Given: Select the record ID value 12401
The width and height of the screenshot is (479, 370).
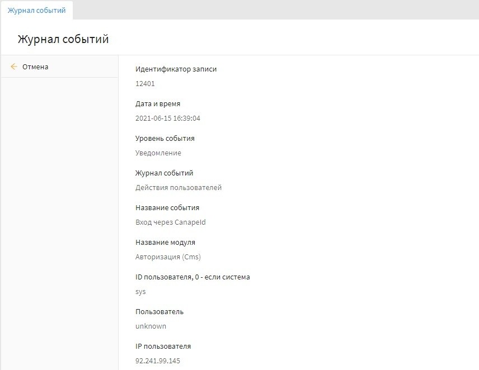Looking at the screenshot, I should pos(145,84).
